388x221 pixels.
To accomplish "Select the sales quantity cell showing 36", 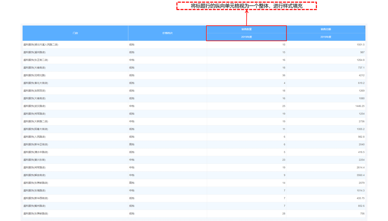I will click(284, 75).
